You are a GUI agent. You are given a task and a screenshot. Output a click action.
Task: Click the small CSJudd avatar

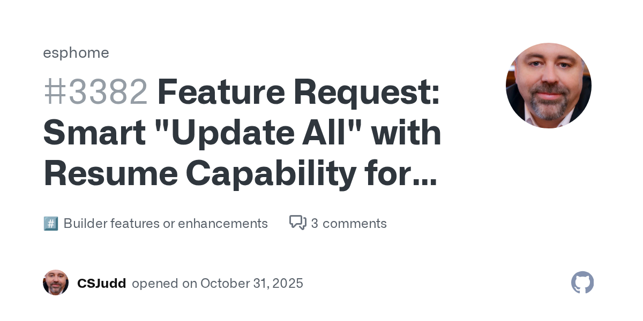(56, 282)
